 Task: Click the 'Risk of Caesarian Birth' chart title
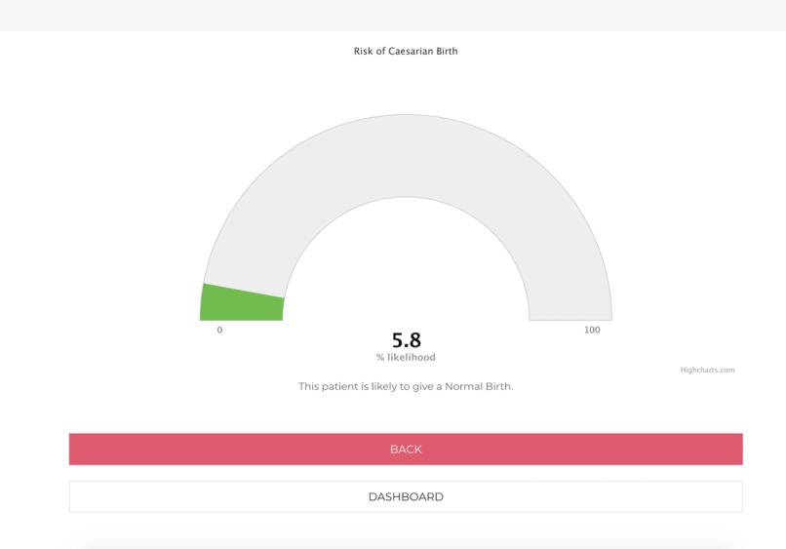[x=406, y=51]
